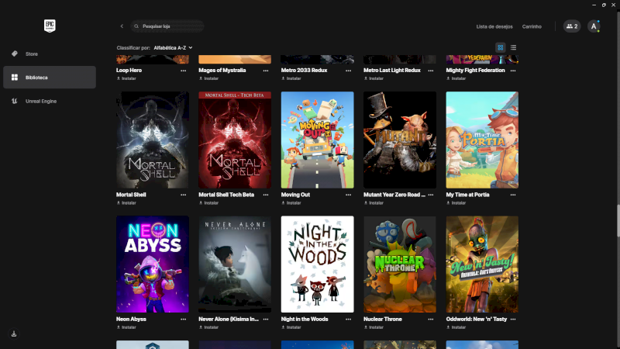Image resolution: width=620 pixels, height=349 pixels.
Task: Open the user profile avatar icon
Action: (x=594, y=26)
